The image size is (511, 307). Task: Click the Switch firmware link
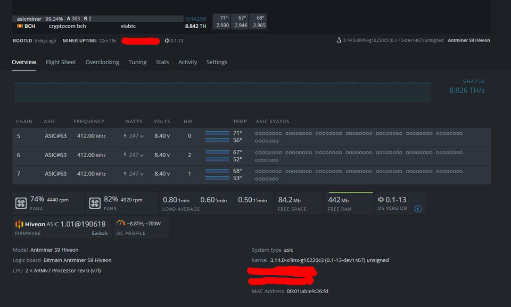point(100,233)
